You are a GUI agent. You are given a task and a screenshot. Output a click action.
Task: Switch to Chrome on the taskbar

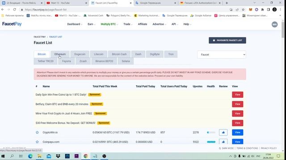click(86, 156)
